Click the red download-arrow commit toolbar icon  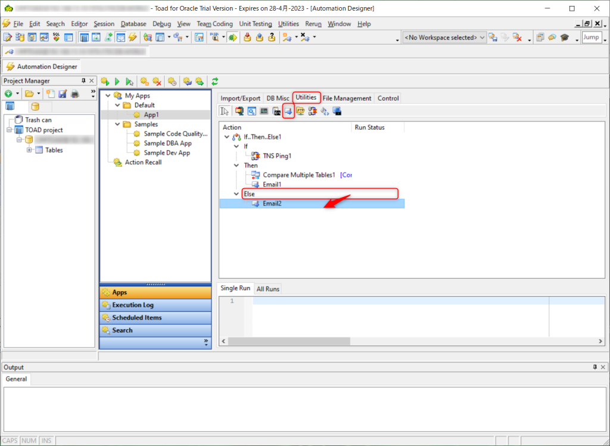click(247, 38)
